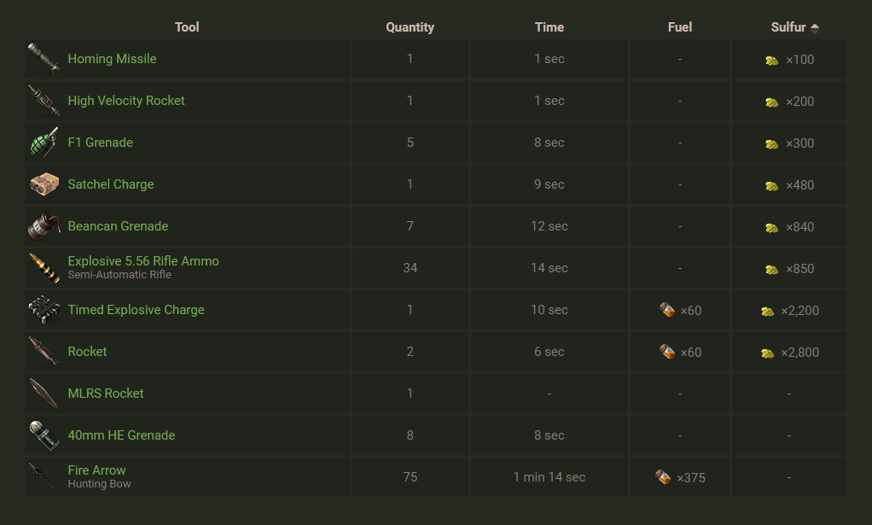Click the F1 Grenade icon
872x525 pixels.
click(x=43, y=143)
